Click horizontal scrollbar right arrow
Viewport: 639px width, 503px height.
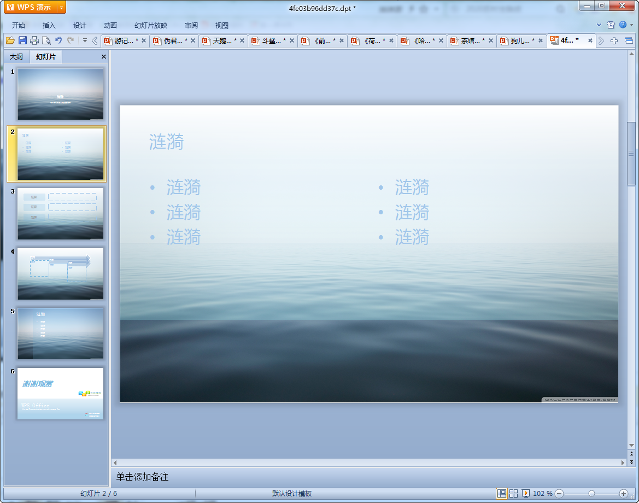(x=623, y=463)
